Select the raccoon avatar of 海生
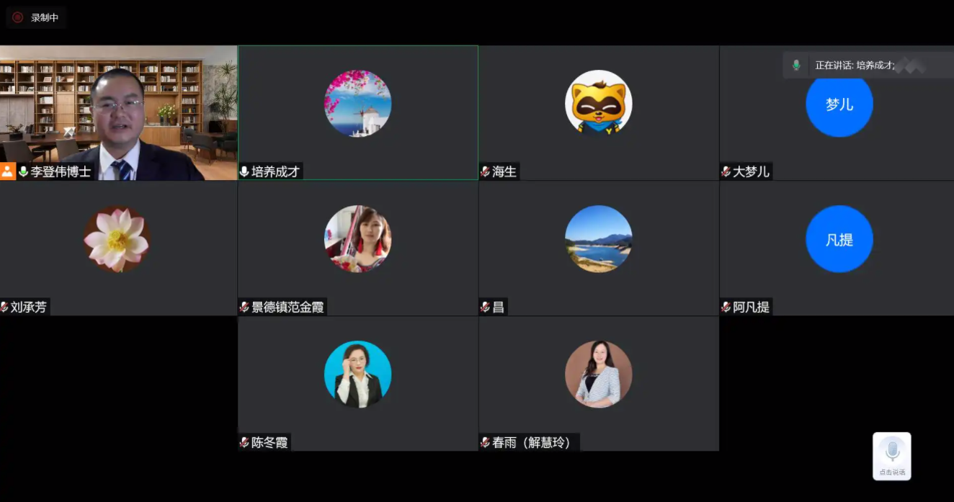This screenshot has height=502, width=954. coord(598,104)
